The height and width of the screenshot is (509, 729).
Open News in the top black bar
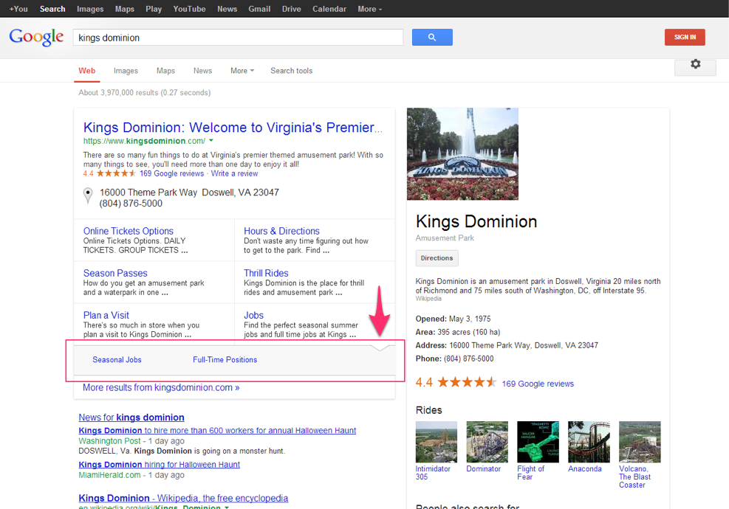(x=227, y=9)
